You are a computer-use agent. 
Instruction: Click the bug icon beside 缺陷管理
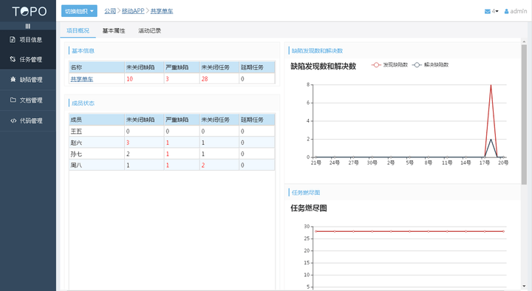[13, 79]
